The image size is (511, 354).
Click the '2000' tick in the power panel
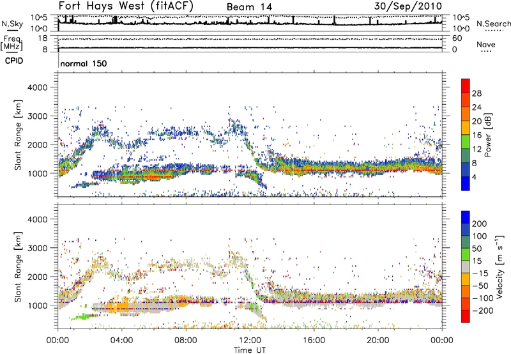[38, 144]
